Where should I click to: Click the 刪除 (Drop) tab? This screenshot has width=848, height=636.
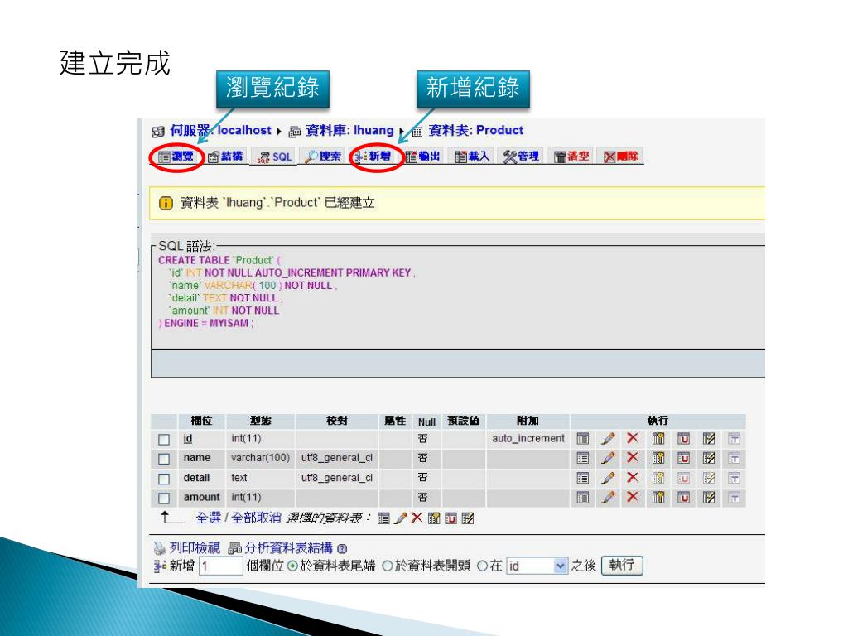coord(621,157)
